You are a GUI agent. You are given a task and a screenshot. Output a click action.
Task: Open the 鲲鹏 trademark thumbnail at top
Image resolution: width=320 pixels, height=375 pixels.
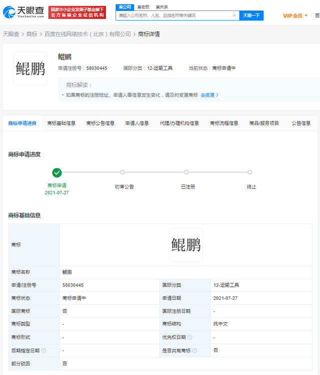tap(30, 68)
